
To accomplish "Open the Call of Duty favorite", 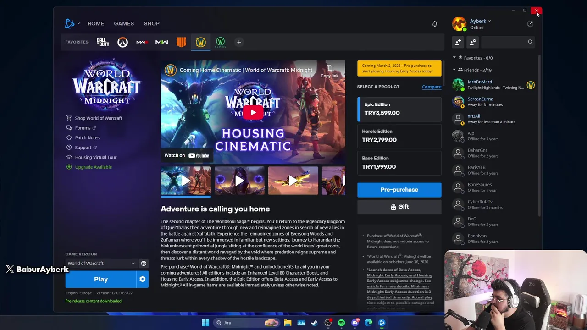I will [103, 42].
